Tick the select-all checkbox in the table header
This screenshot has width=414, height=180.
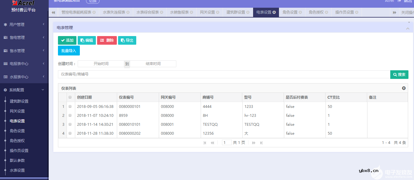point(70,97)
